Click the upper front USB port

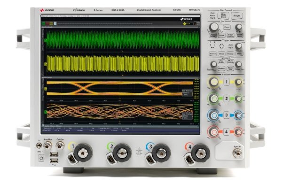click(54, 154)
